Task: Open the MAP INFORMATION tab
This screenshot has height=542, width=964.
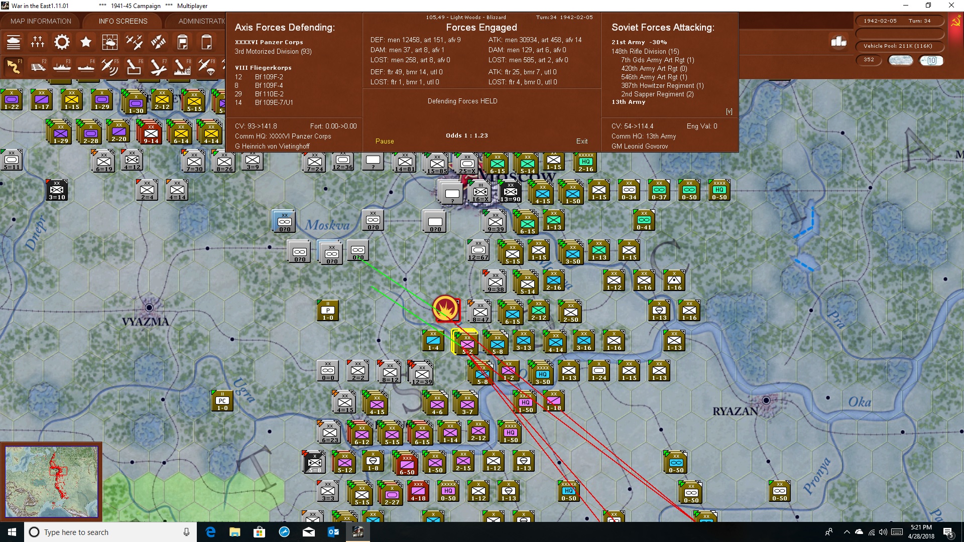Action: (41, 21)
